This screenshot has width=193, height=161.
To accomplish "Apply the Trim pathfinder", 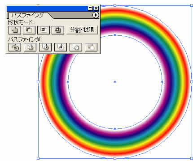I will [30, 47].
